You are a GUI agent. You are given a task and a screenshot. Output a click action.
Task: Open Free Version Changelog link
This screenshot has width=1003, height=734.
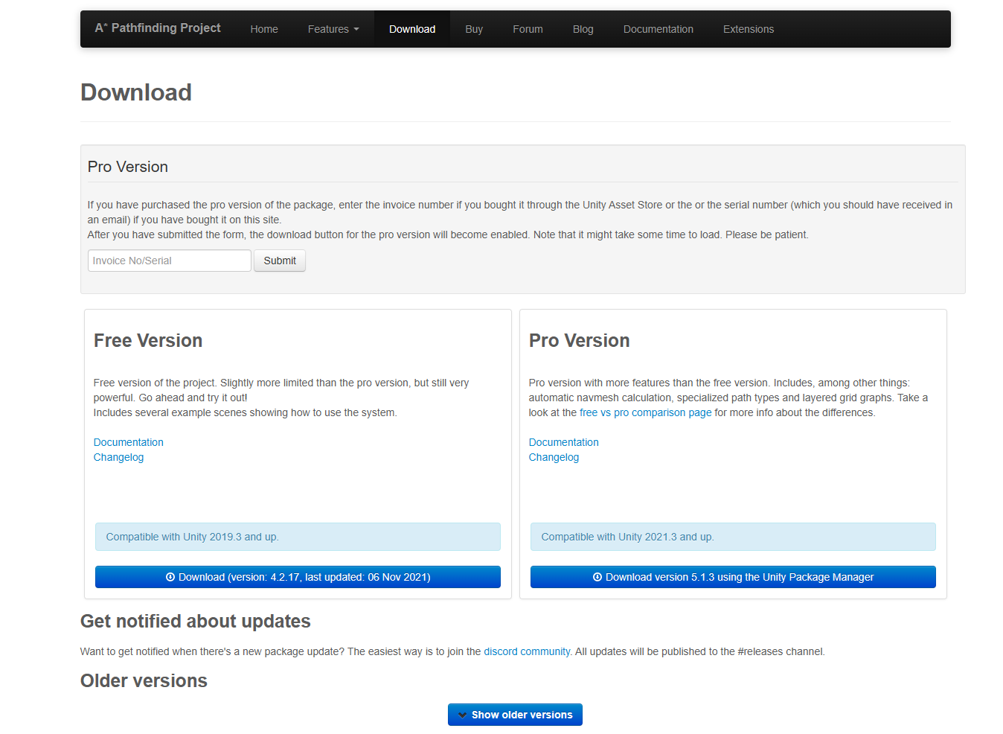pyautogui.click(x=119, y=457)
